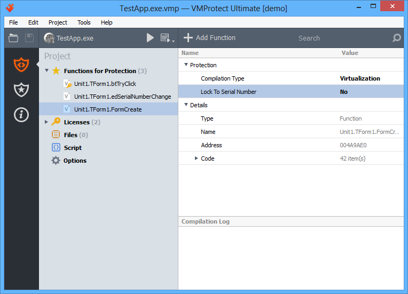Click the Compilation Log header
The image size is (408, 294).
pos(205,221)
